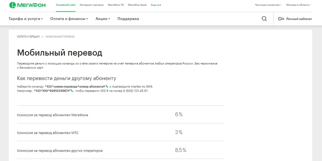
Task: Open site search via magnifier icon
Action: coord(264,19)
